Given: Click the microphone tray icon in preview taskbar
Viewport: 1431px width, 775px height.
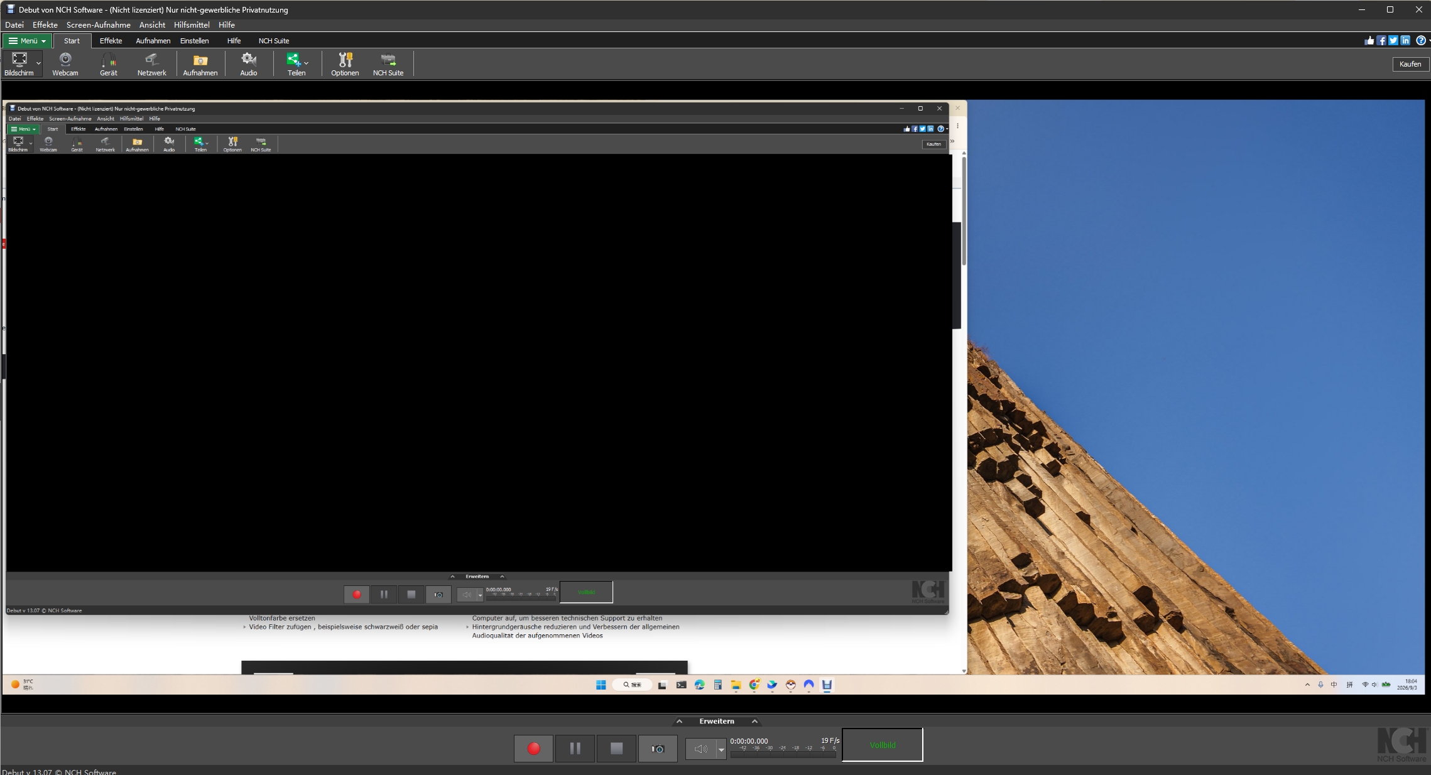Looking at the screenshot, I should tap(1320, 685).
